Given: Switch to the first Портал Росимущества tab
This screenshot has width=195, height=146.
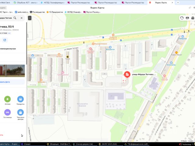Looking at the screenshot, I should 80,2.
